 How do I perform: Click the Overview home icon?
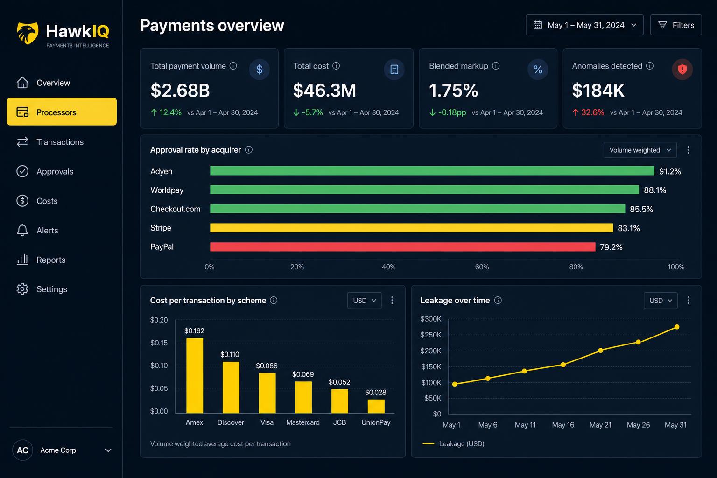[x=22, y=83]
